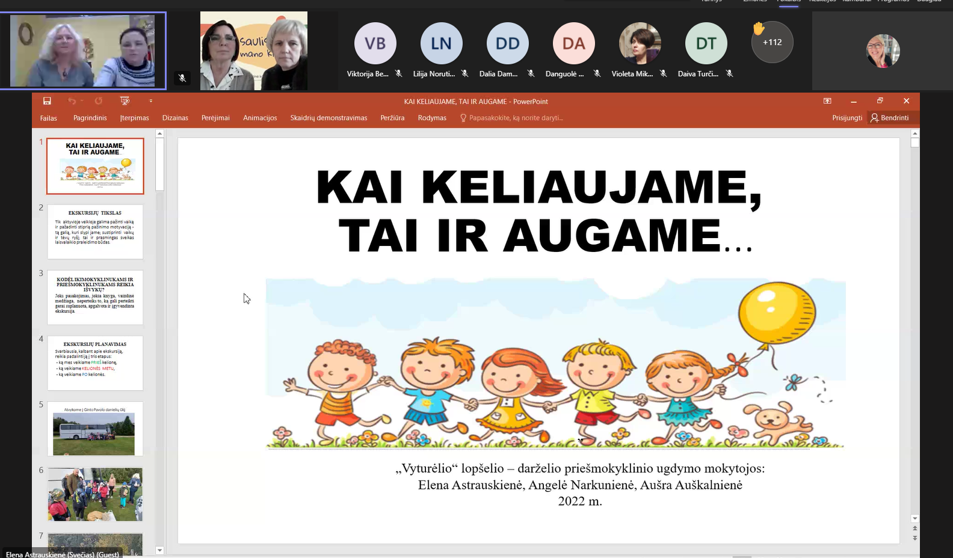Switch to the Animacijos tab
953x558 pixels.
click(260, 118)
